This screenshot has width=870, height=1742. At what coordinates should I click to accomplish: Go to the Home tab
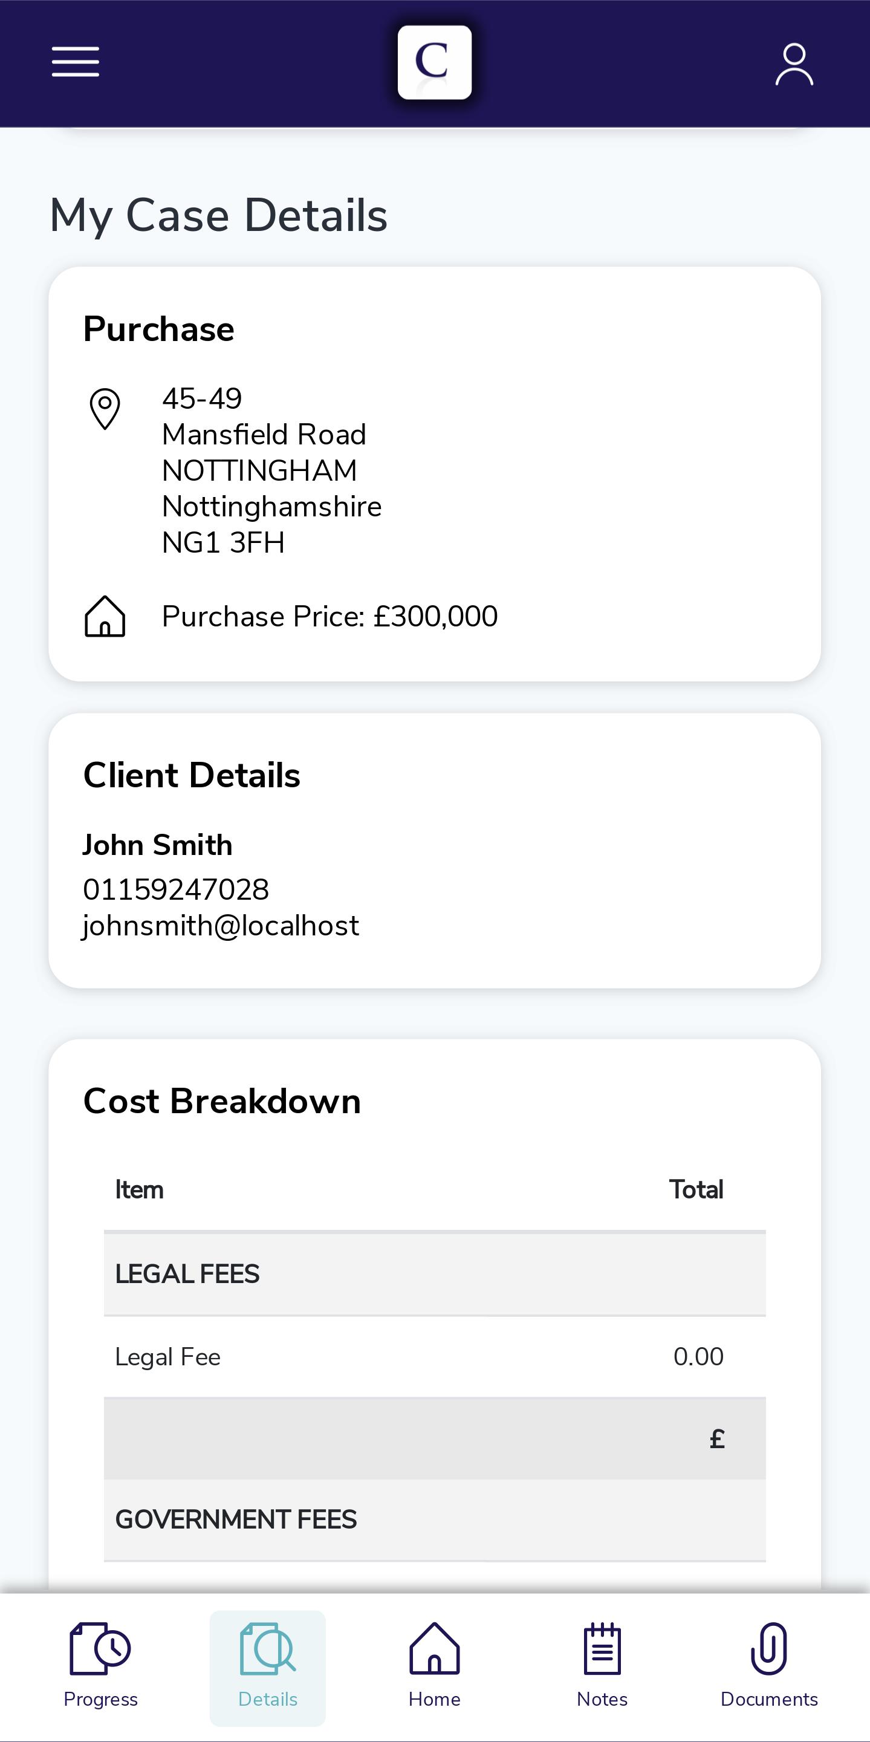click(x=435, y=1666)
